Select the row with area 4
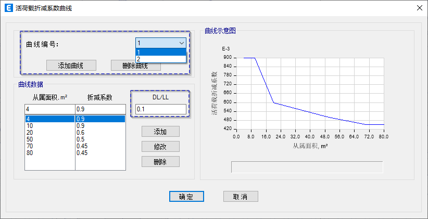 [x=49, y=119]
